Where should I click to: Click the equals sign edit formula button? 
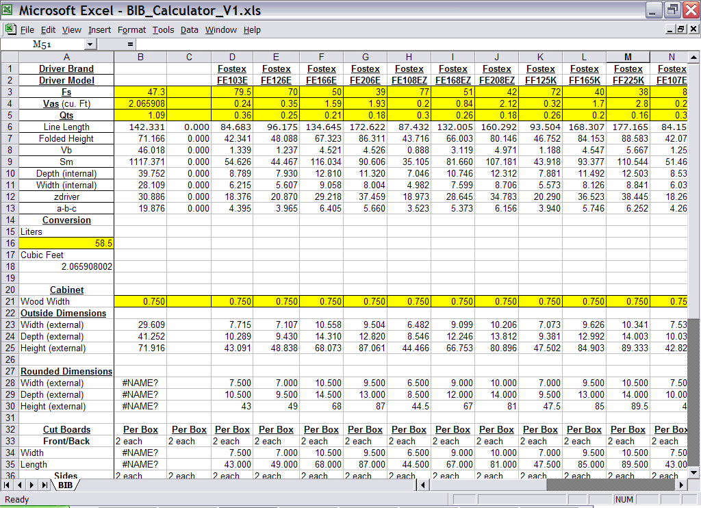(130, 44)
